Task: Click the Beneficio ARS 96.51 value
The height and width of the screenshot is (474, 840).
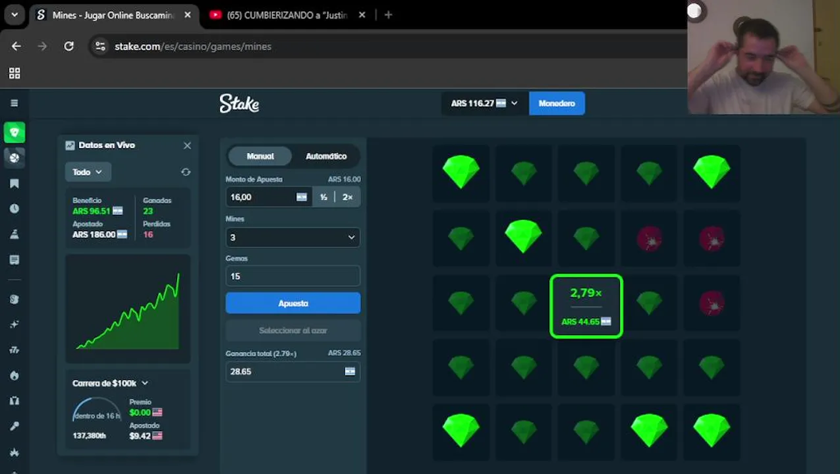Action: point(98,211)
